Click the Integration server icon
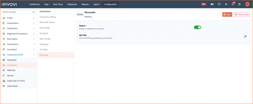253x104 pixels. pyautogui.click(x=4, y=60)
